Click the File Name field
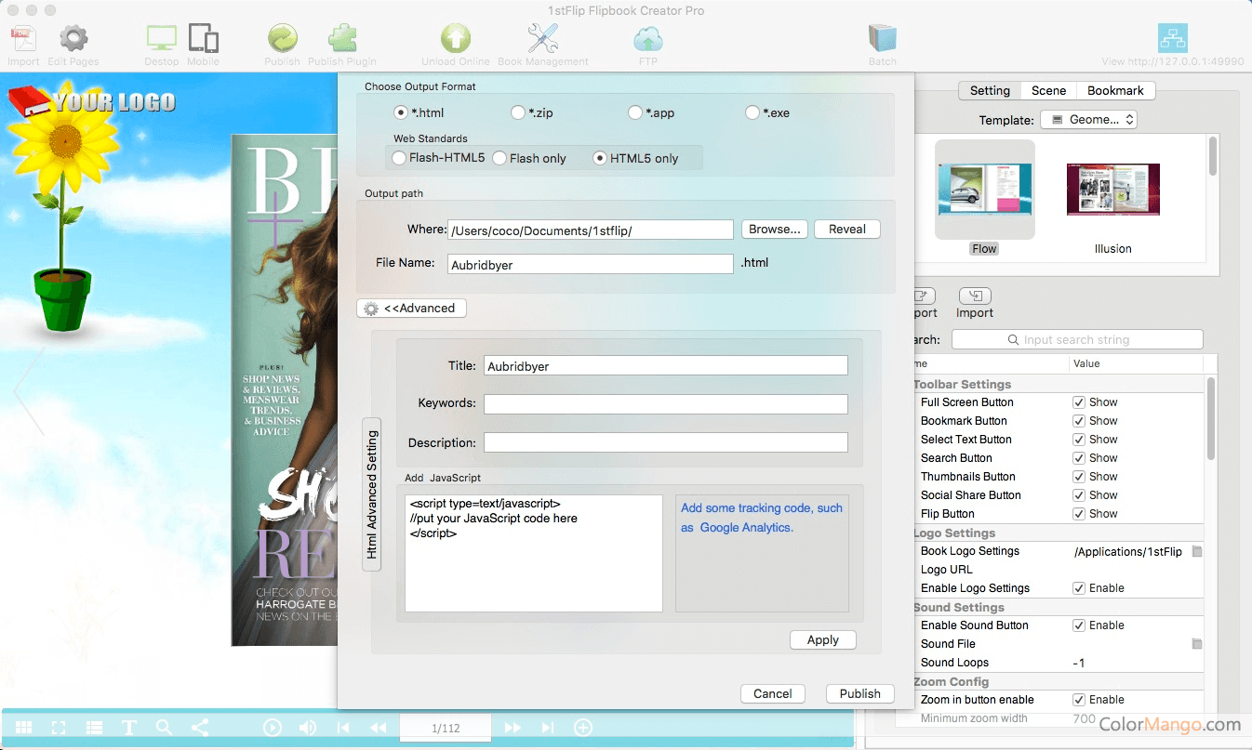 tap(591, 264)
